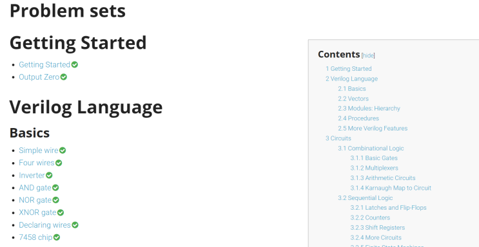Jump to 2 Verilog Language in Contents

coord(351,78)
